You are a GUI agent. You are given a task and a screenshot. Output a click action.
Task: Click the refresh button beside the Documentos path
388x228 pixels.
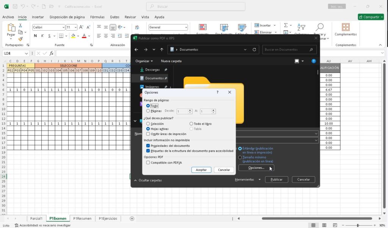pos(254,49)
